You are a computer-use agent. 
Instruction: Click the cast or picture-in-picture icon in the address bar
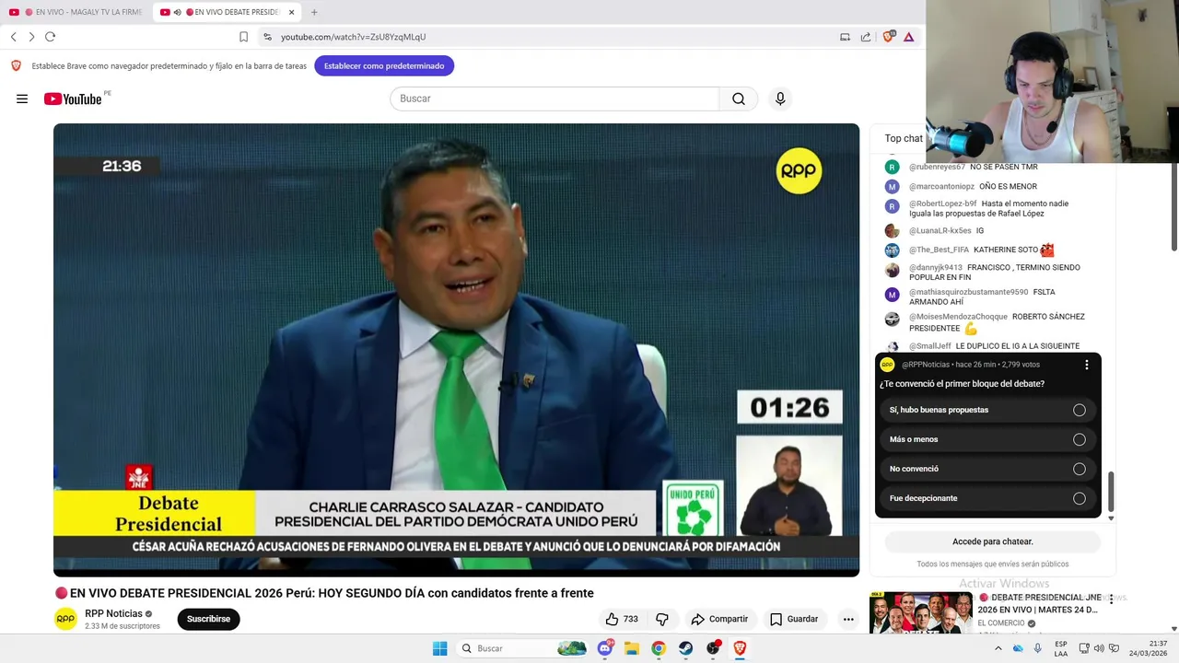845,37
